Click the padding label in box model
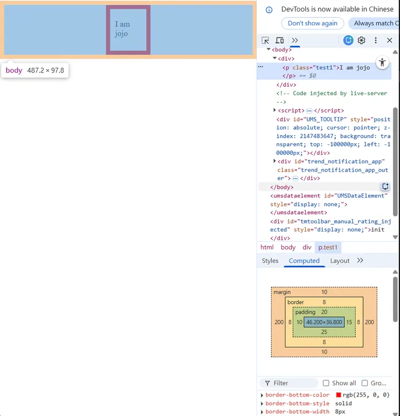 (305, 312)
